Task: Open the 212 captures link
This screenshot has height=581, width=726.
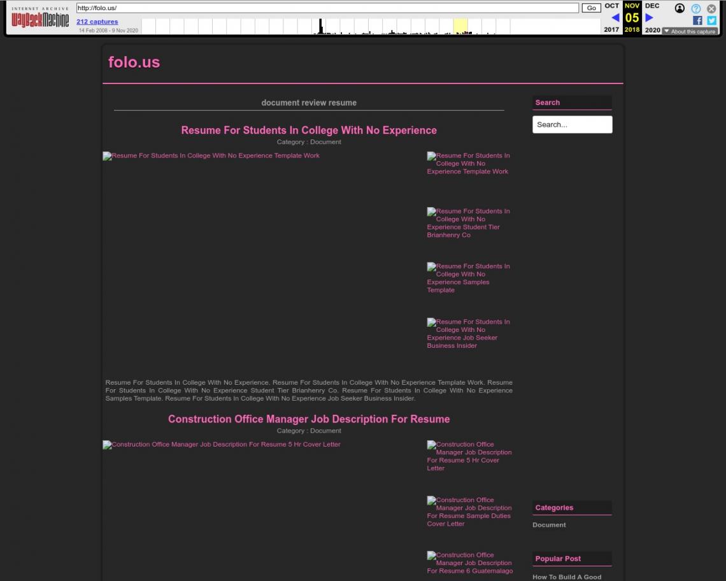Action: click(97, 21)
